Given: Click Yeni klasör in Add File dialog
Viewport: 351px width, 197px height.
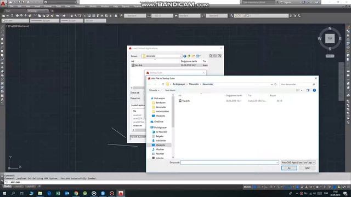Looking at the screenshot, I should tap(170, 90).
